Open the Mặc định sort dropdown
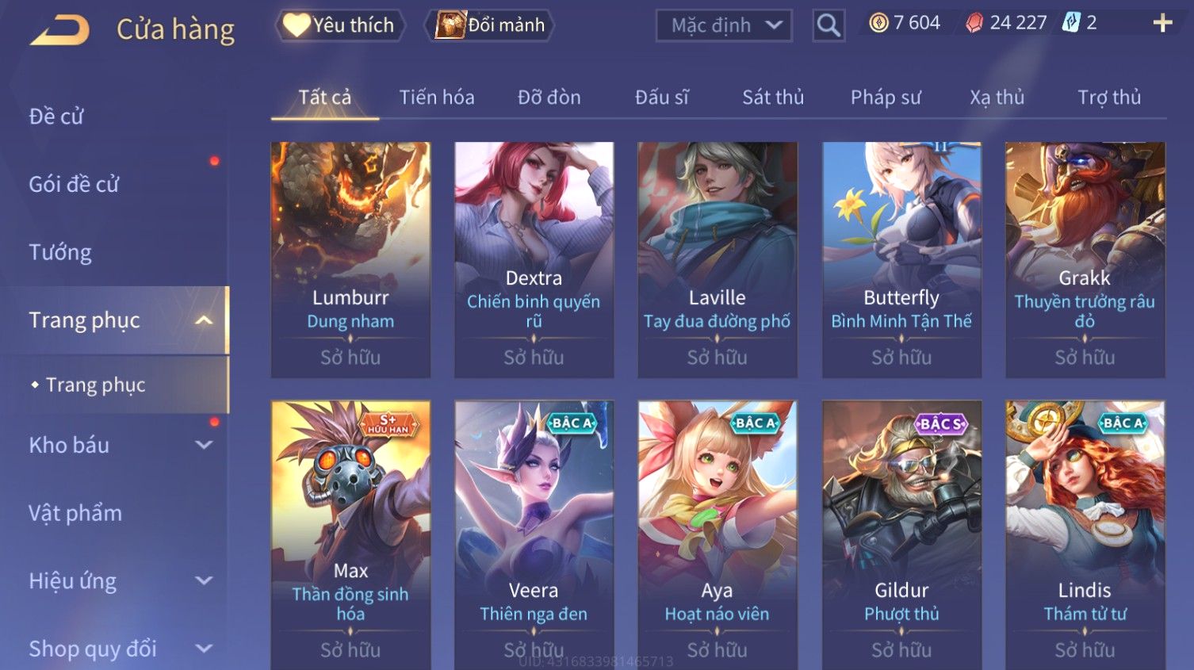1194x670 pixels. tap(724, 25)
